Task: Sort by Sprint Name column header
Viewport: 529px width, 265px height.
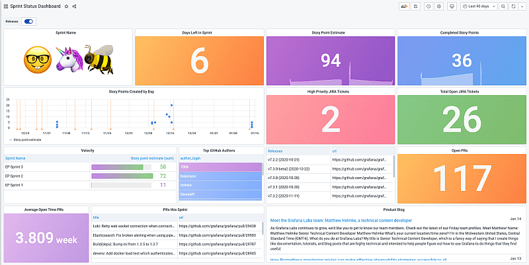Action: tap(15, 158)
